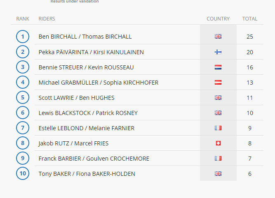Click the Austria flag for Michael Grabmüller
The height and width of the screenshot is (198, 275).
[x=218, y=82]
